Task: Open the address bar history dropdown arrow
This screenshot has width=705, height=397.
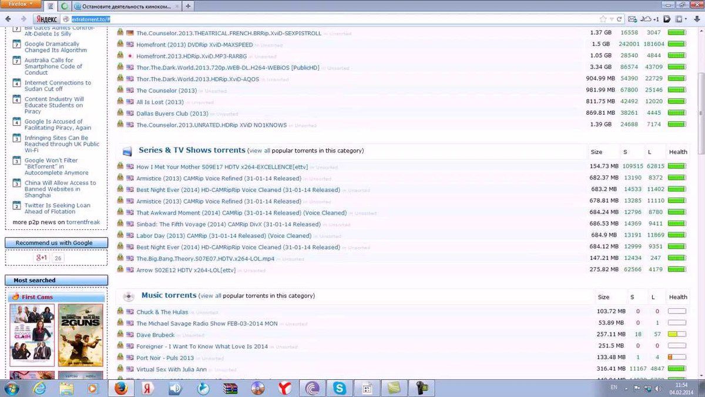Action: 611,19
